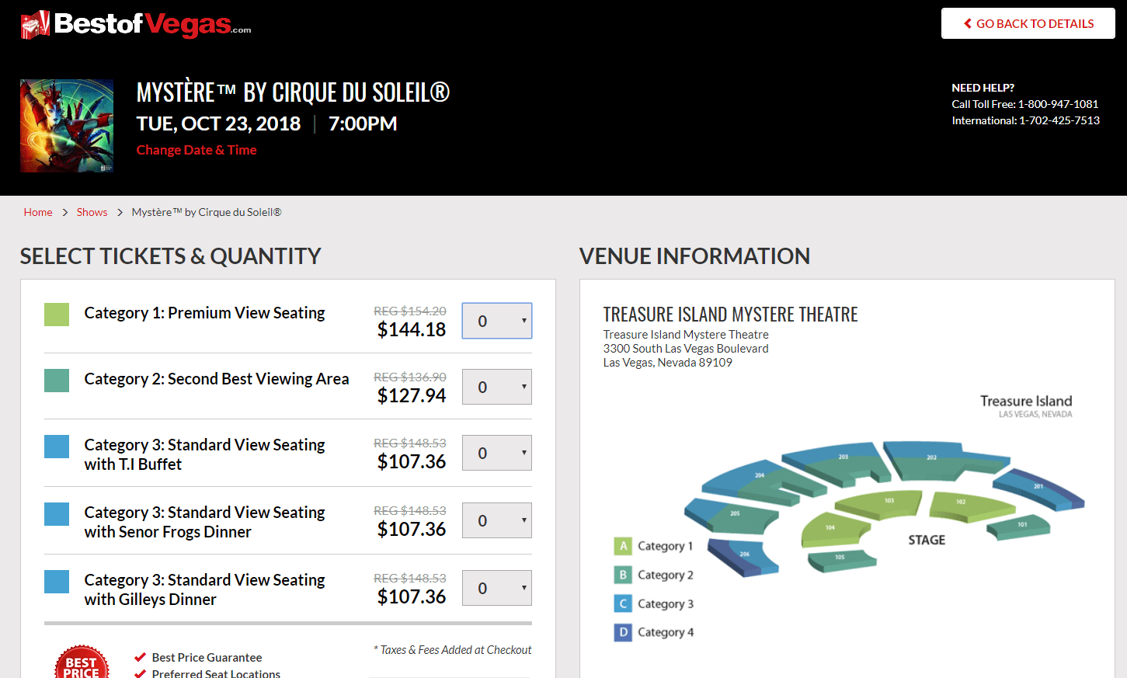Click the Category 2 legend icon B
Image resolution: width=1127 pixels, height=678 pixels.
[x=623, y=575]
